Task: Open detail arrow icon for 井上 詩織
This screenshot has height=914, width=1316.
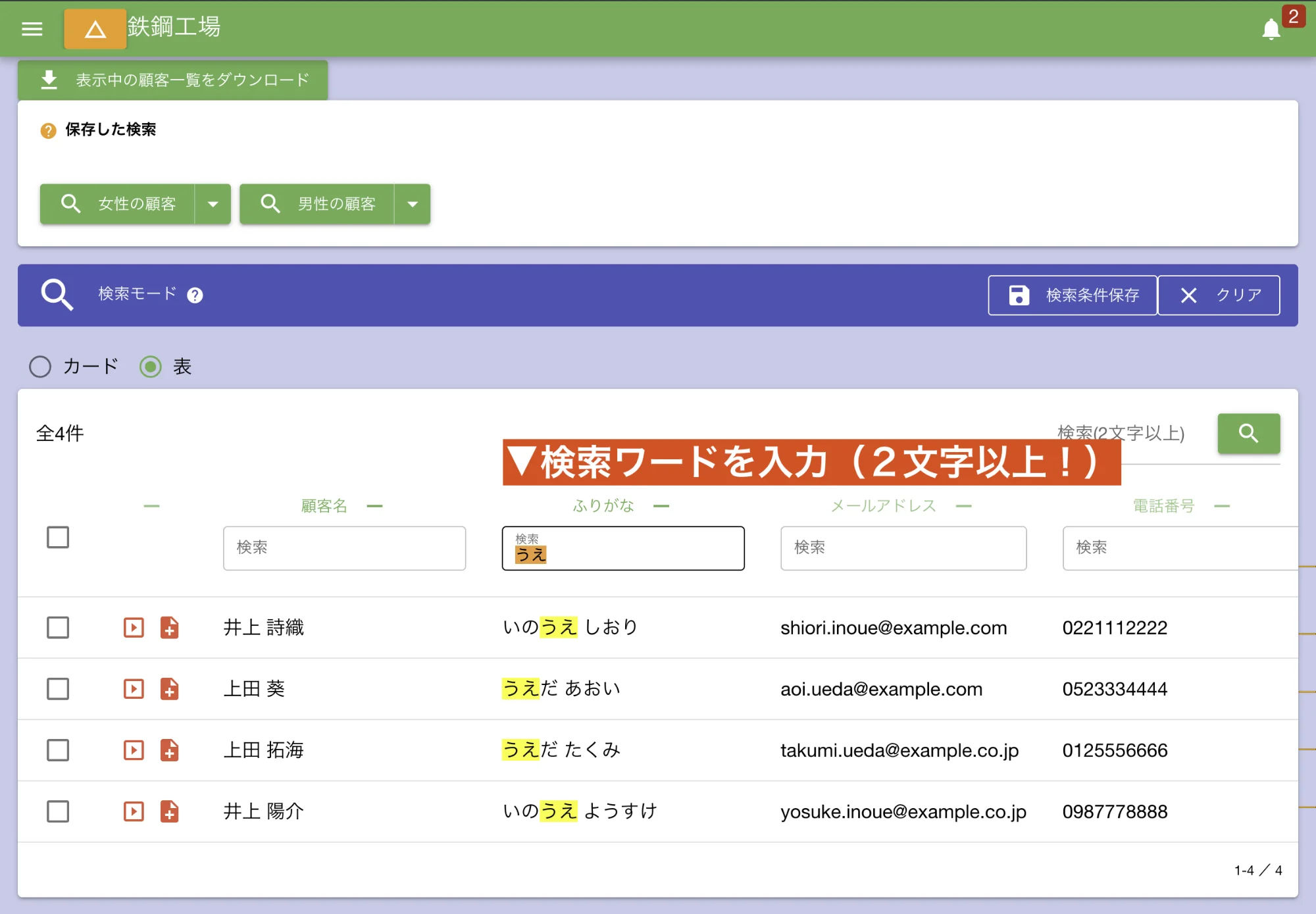Action: (x=134, y=627)
